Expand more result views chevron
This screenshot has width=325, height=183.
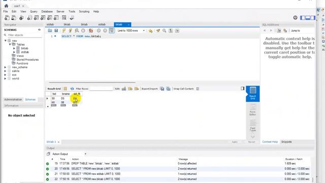tap(253, 137)
